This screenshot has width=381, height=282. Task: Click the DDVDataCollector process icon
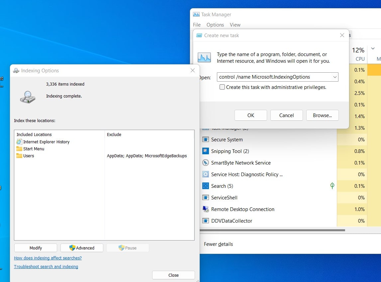(x=206, y=221)
